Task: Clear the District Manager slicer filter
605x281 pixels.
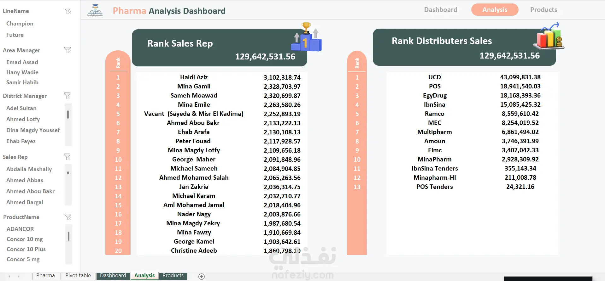Action: pyautogui.click(x=67, y=96)
